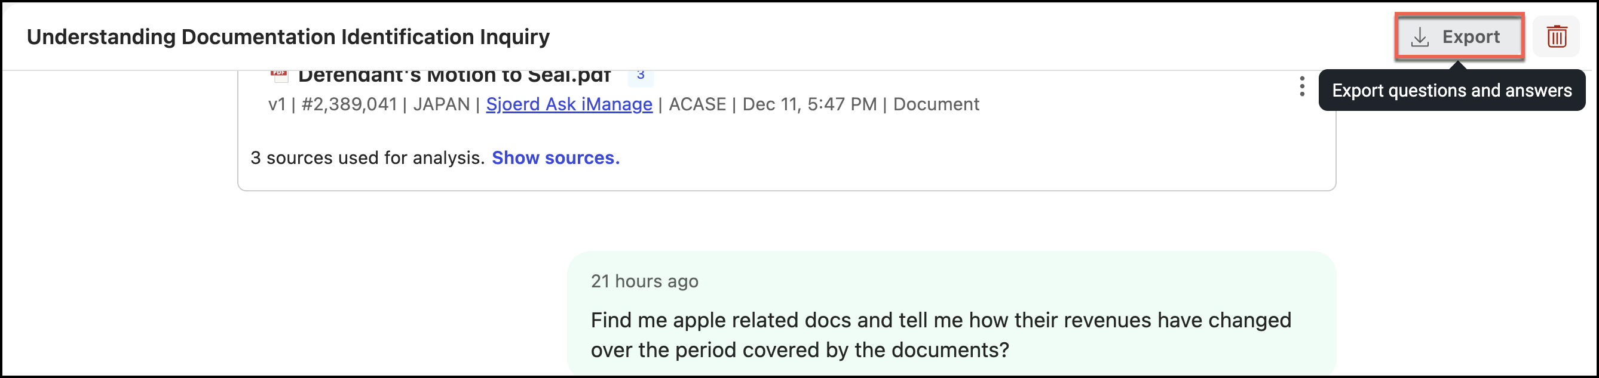Click the blue "3" citation badge next to filename

point(642,75)
